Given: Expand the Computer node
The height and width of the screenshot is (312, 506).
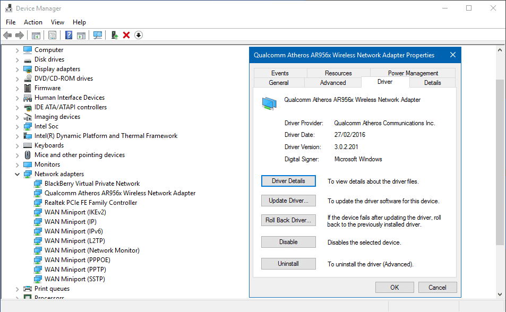Looking at the screenshot, I should coord(17,50).
